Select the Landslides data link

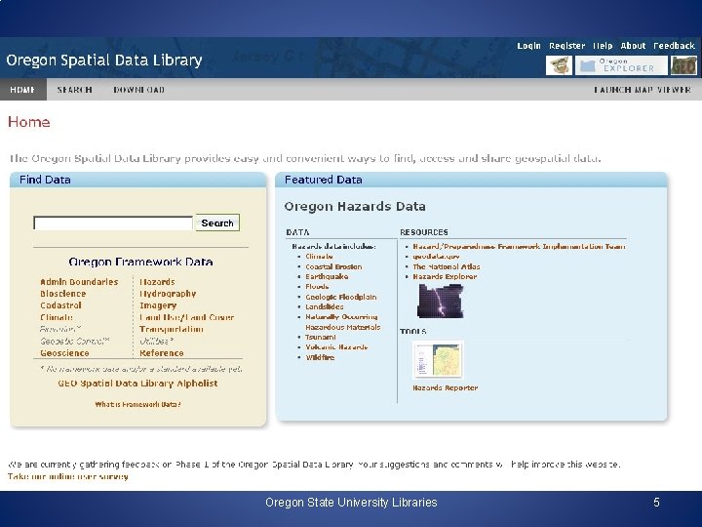coord(325,306)
